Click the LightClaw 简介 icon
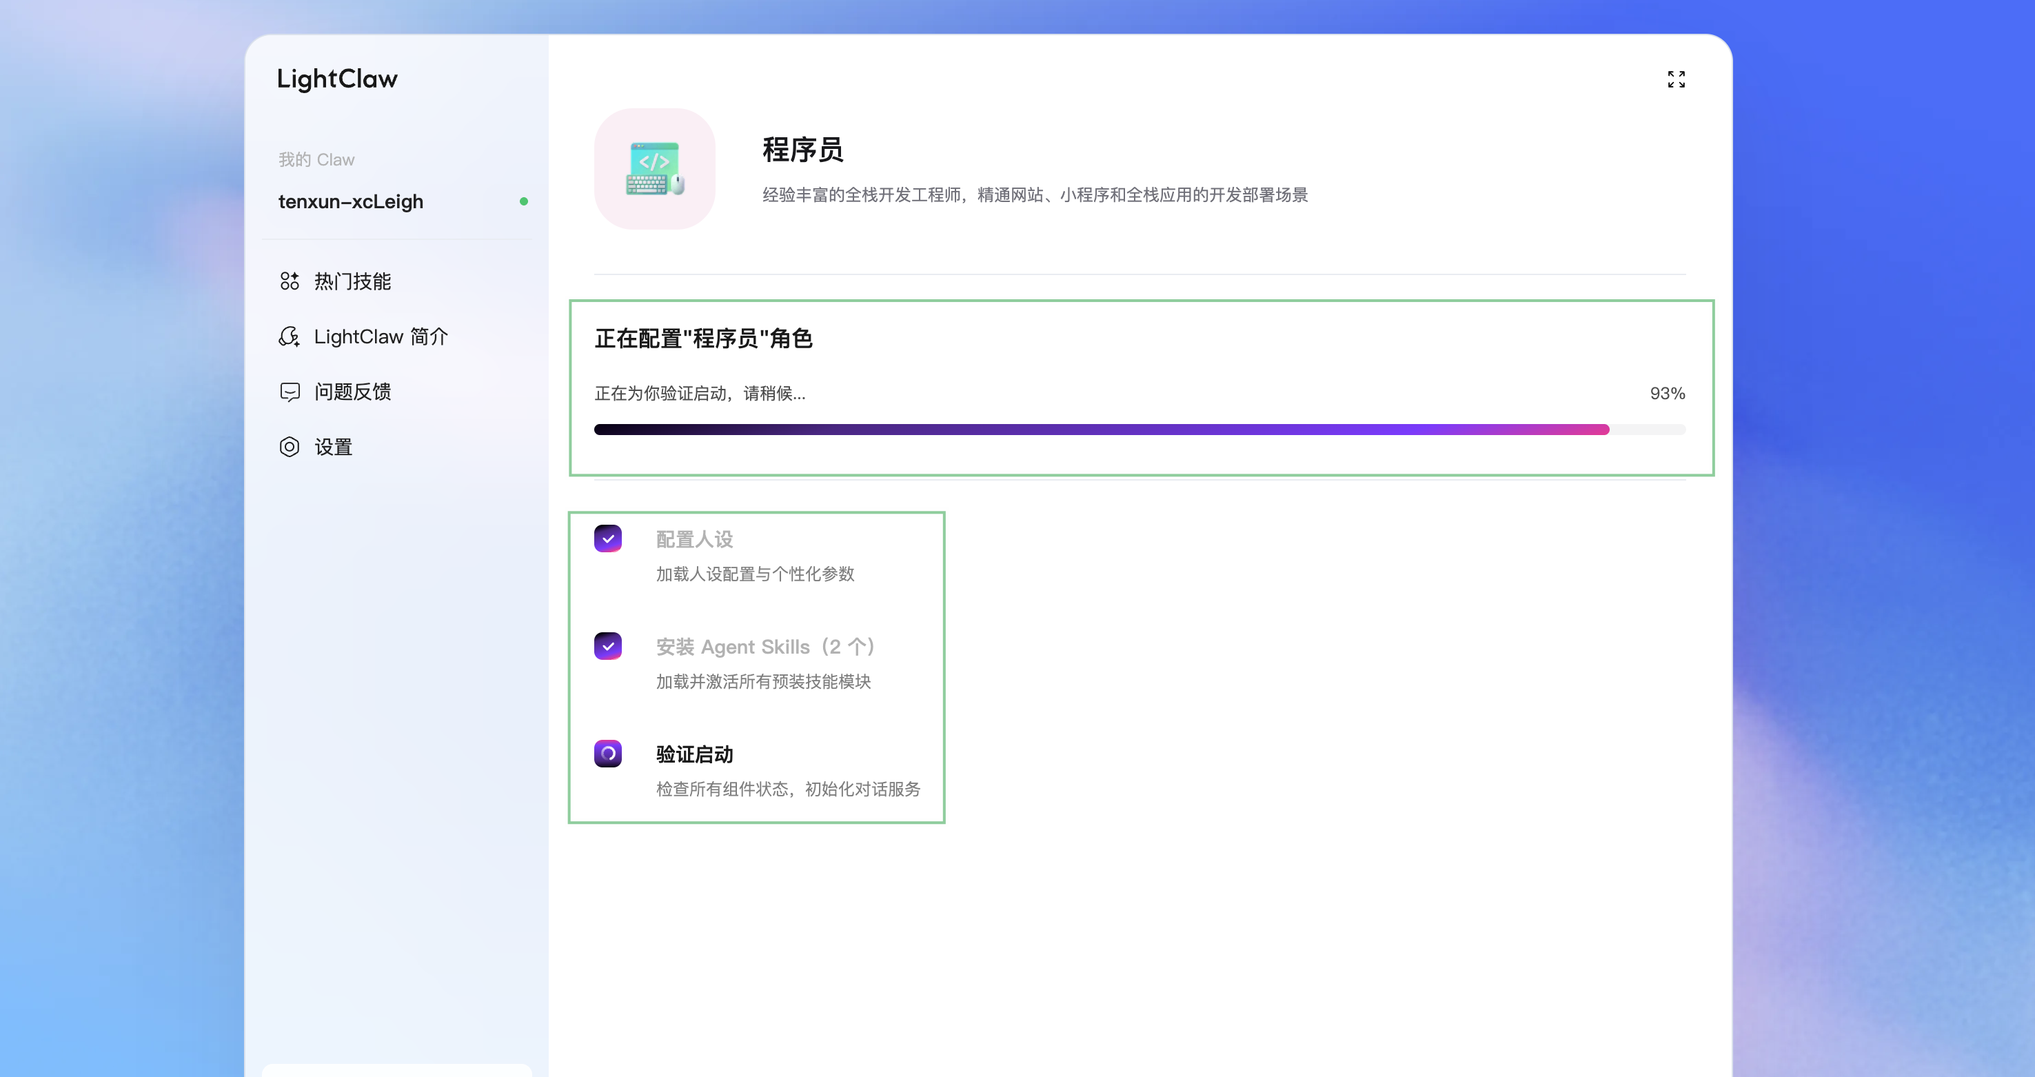Screen dimensions: 2035x1077 (x=289, y=336)
